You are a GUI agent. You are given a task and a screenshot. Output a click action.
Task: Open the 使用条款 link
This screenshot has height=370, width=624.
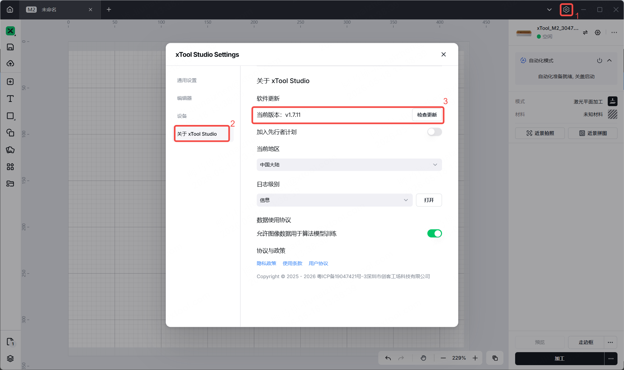292,264
